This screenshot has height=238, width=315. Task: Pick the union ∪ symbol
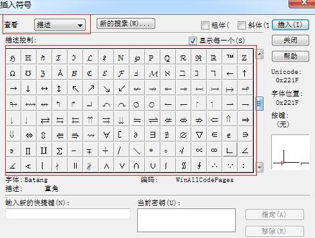coord(153,165)
